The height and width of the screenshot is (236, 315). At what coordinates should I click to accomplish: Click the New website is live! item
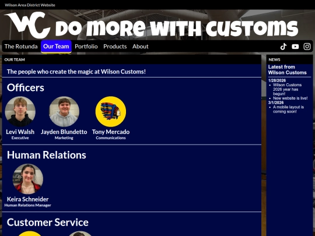pyautogui.click(x=290, y=98)
